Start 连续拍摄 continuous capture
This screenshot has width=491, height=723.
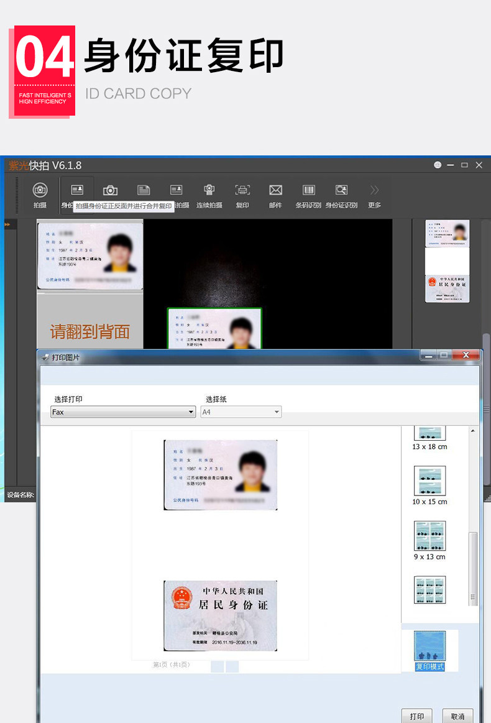tap(209, 195)
